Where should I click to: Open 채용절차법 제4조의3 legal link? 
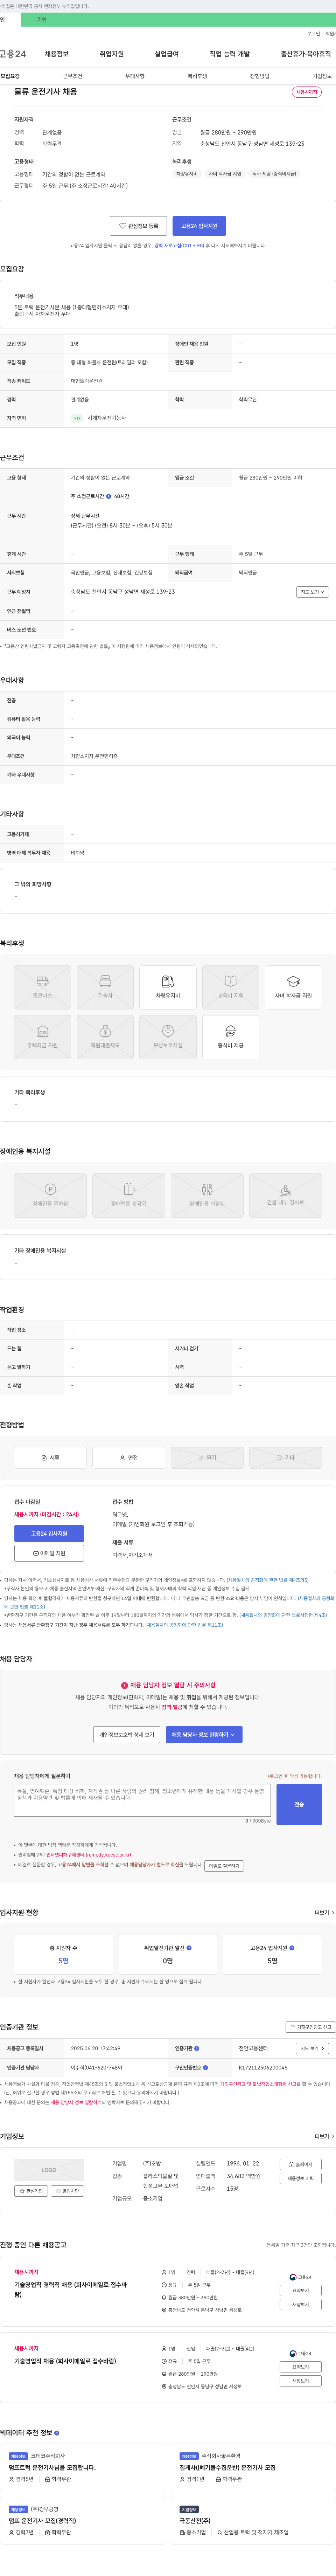point(268,1580)
